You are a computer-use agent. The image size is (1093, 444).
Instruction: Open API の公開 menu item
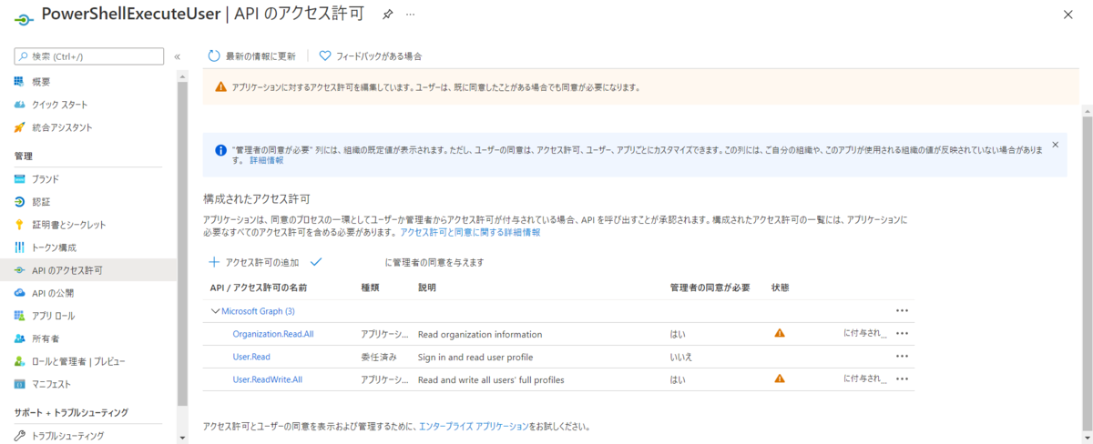point(54,293)
